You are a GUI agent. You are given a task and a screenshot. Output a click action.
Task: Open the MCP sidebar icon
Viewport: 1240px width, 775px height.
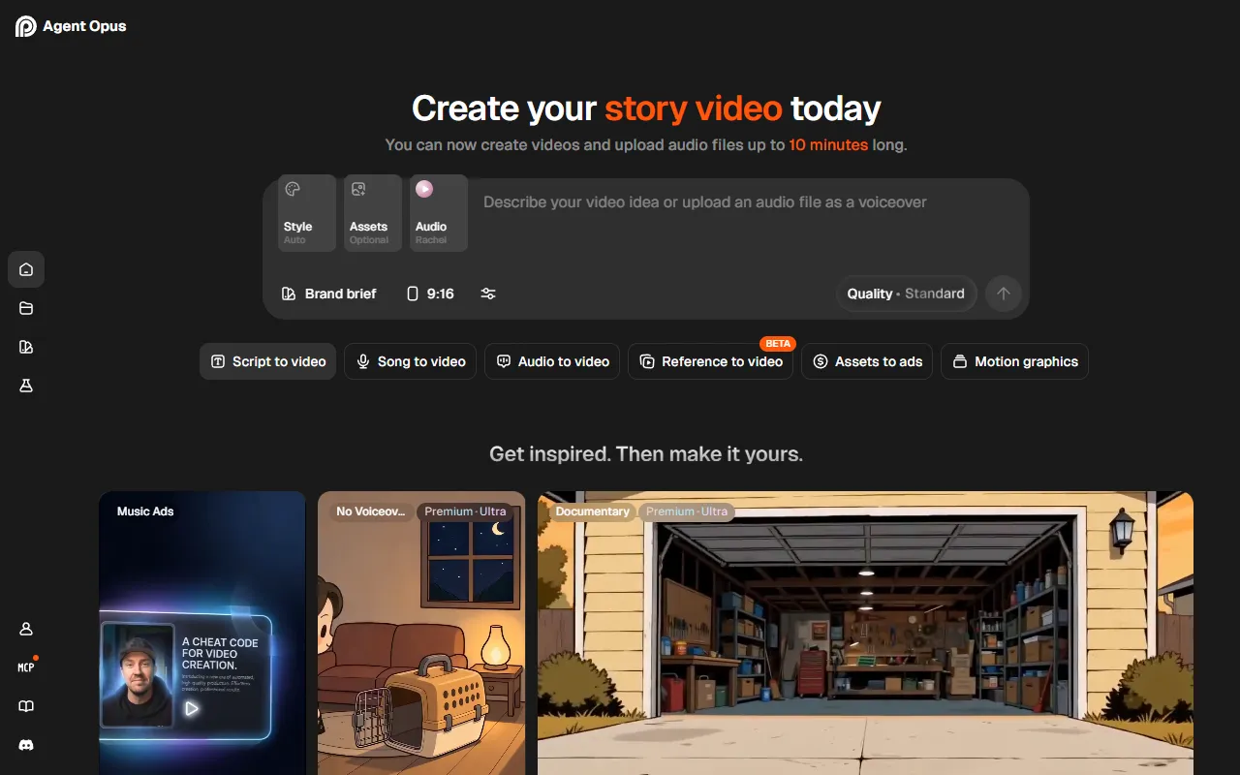point(26,667)
